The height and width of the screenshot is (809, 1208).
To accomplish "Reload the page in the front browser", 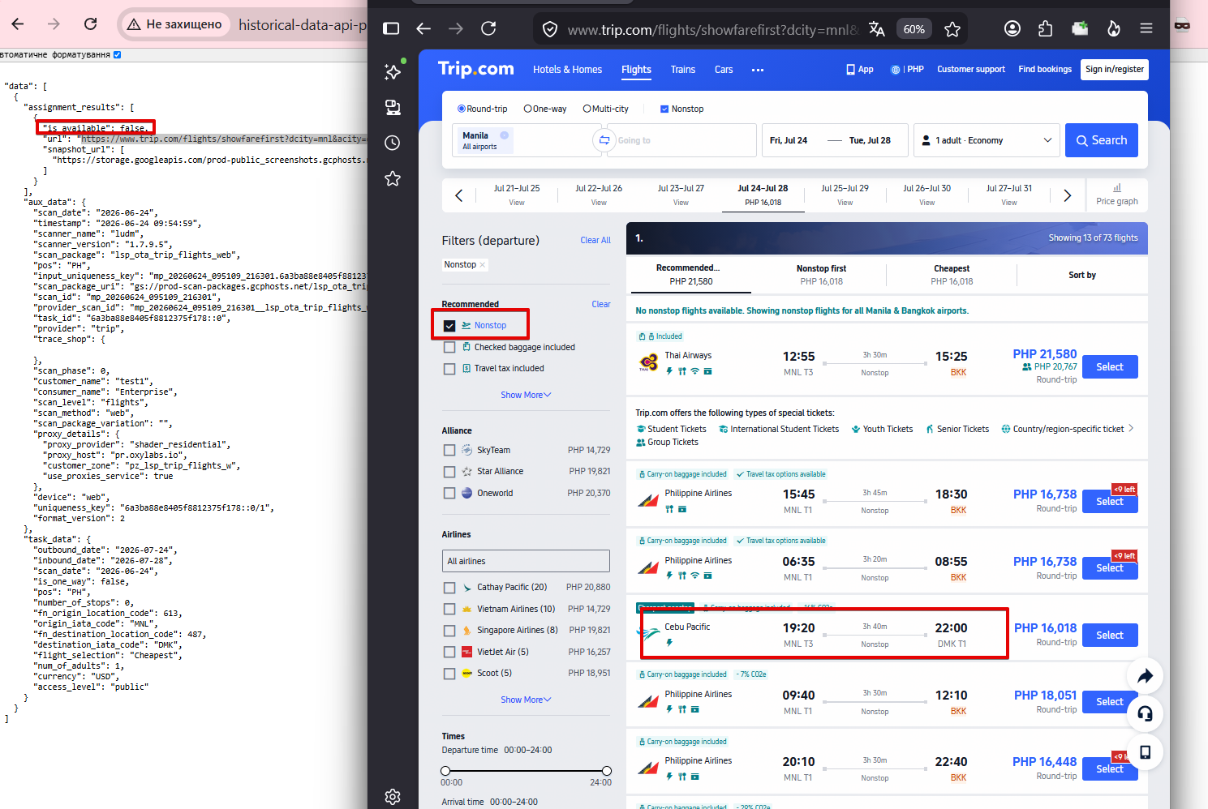I will pos(488,28).
